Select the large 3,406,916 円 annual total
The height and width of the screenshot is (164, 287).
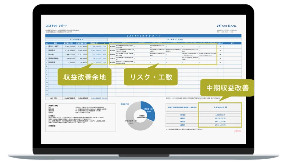pos(220,107)
